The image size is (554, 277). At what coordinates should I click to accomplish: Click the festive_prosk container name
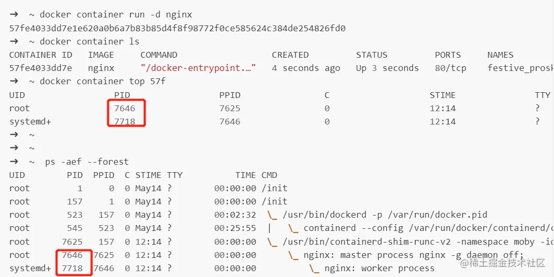click(519, 68)
